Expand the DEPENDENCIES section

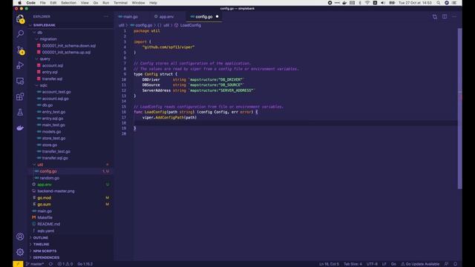pos(46,257)
